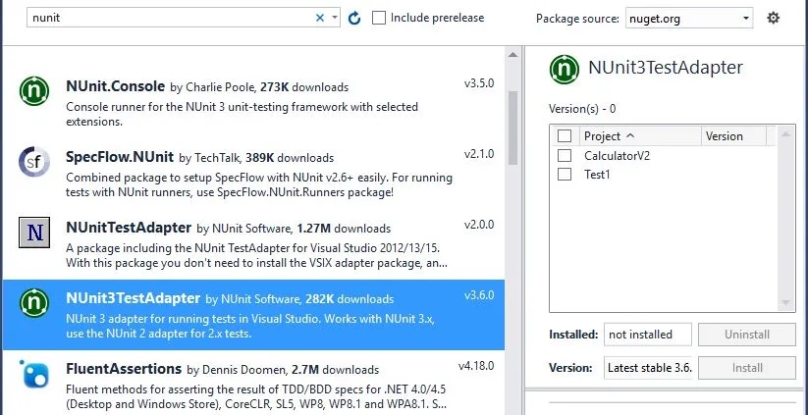
Task: Check the Test1 project checkbox
Action: (565, 174)
